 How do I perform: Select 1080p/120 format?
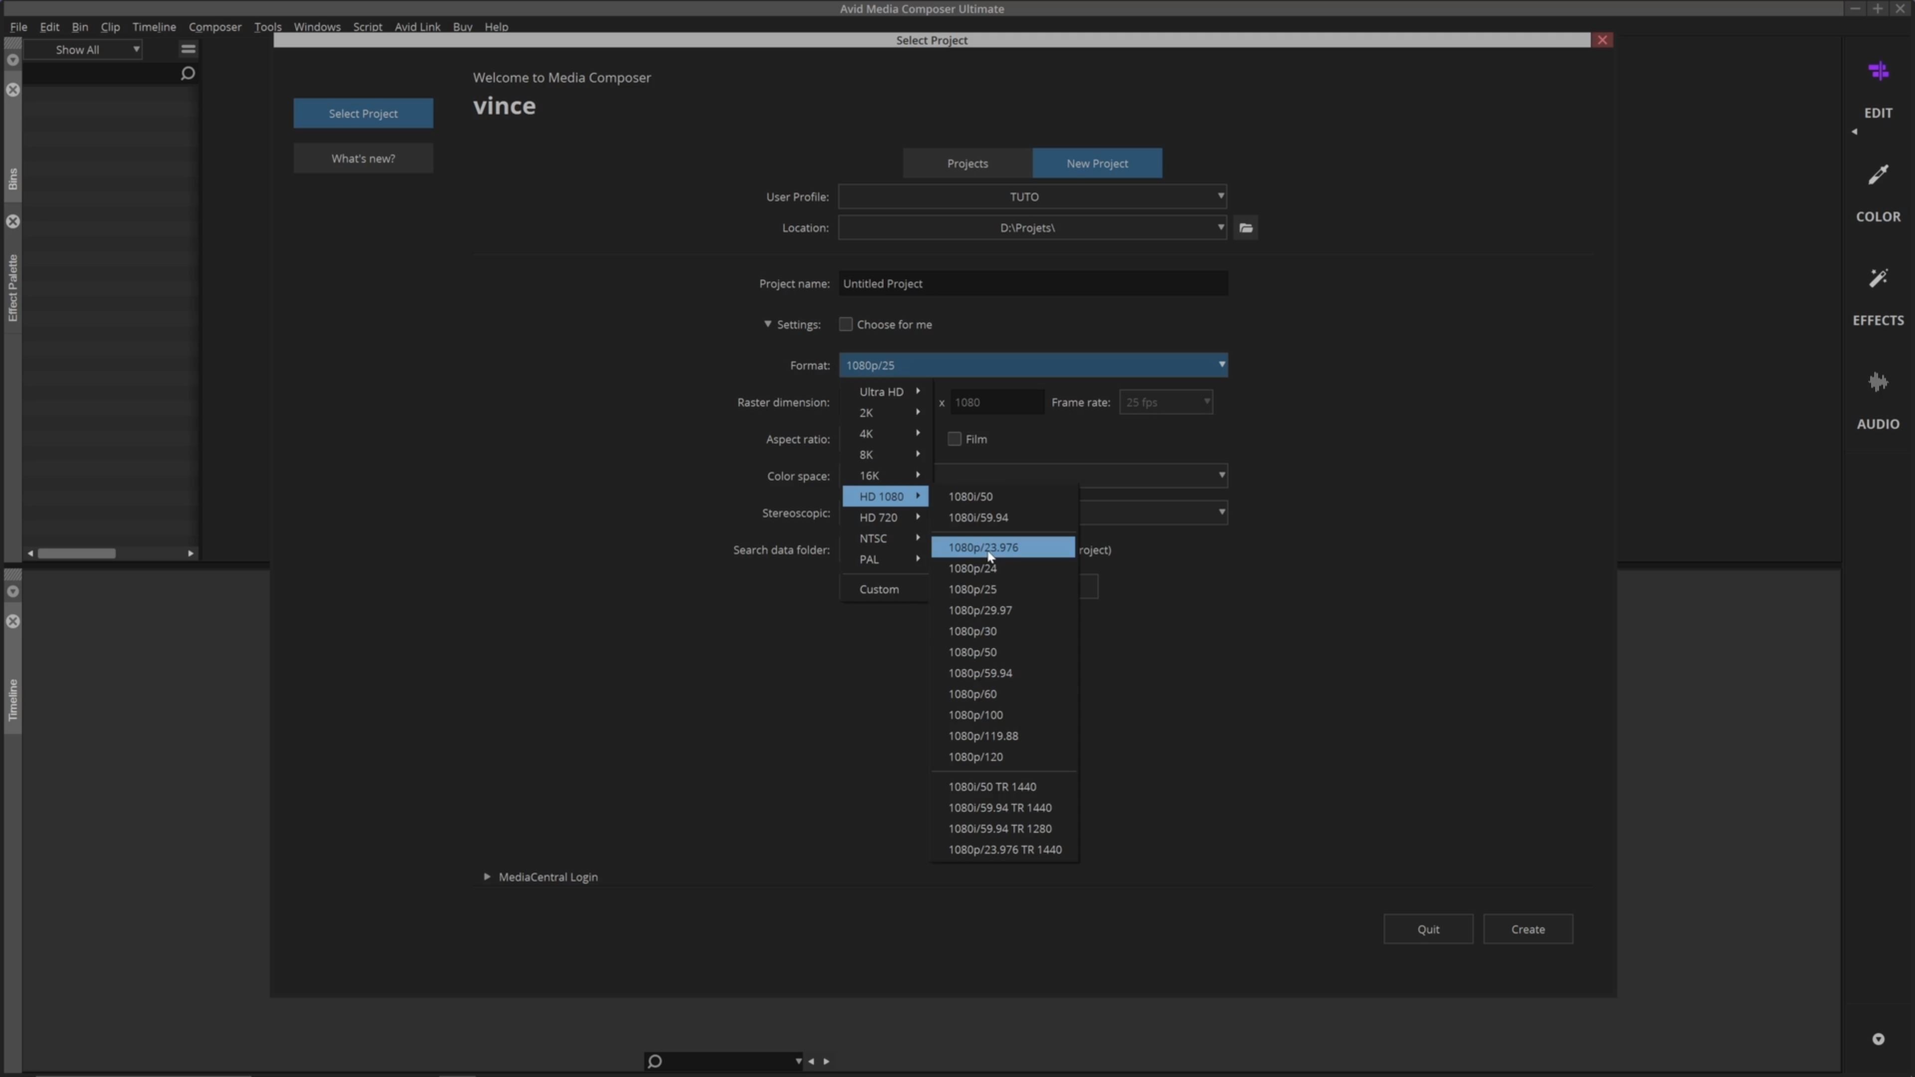1003,757
